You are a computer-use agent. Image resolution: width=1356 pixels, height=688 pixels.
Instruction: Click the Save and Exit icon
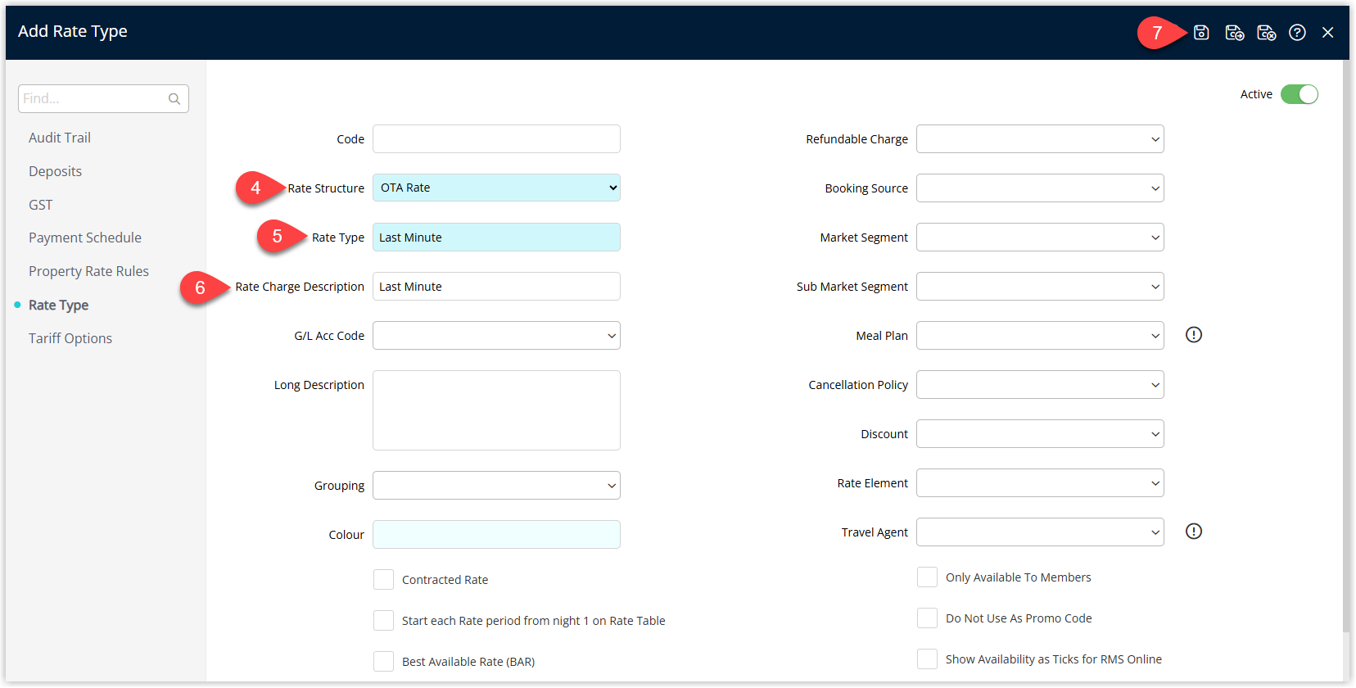coord(1266,32)
